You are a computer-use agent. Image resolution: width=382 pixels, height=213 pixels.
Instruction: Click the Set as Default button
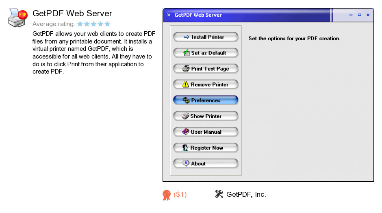coord(206,53)
